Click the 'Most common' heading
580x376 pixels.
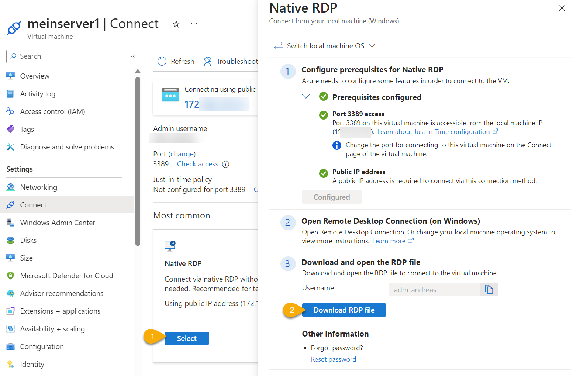pos(182,215)
